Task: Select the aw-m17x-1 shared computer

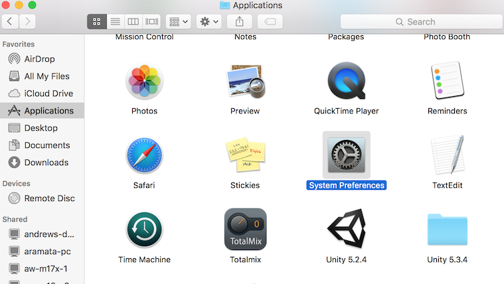Action: [x=42, y=269]
